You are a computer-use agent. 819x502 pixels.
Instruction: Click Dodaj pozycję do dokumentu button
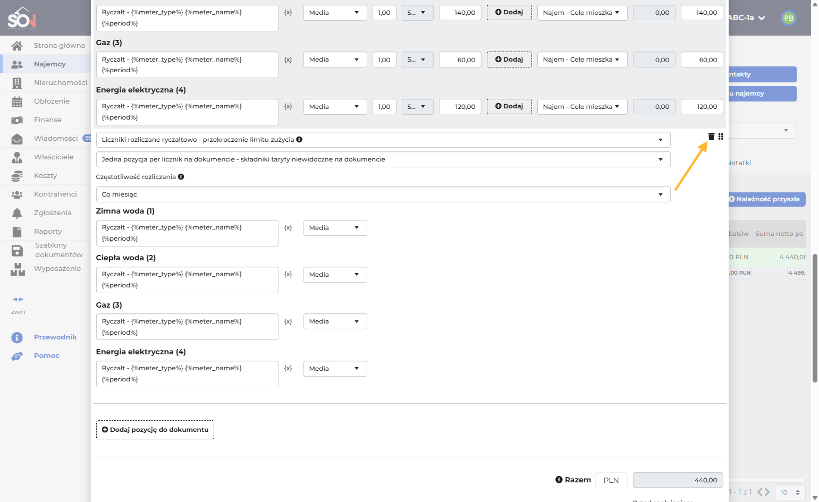tap(155, 430)
